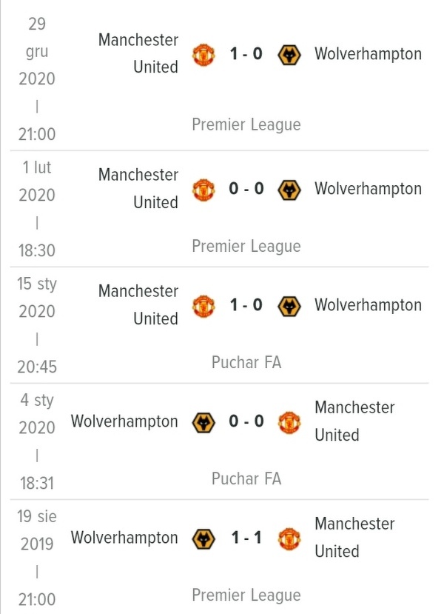Click Wolverhampton crest in 29 gru 2020 match
This screenshot has height=614, width=444.
click(x=289, y=54)
